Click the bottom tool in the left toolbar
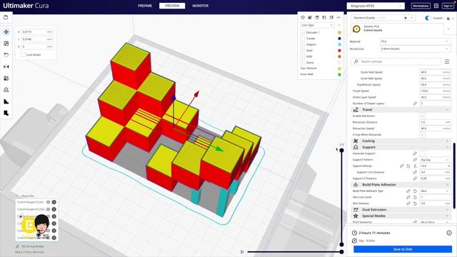This screenshot has width=457, height=257. point(6,114)
